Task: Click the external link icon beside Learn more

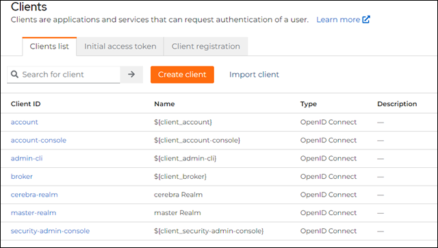Action: click(366, 20)
